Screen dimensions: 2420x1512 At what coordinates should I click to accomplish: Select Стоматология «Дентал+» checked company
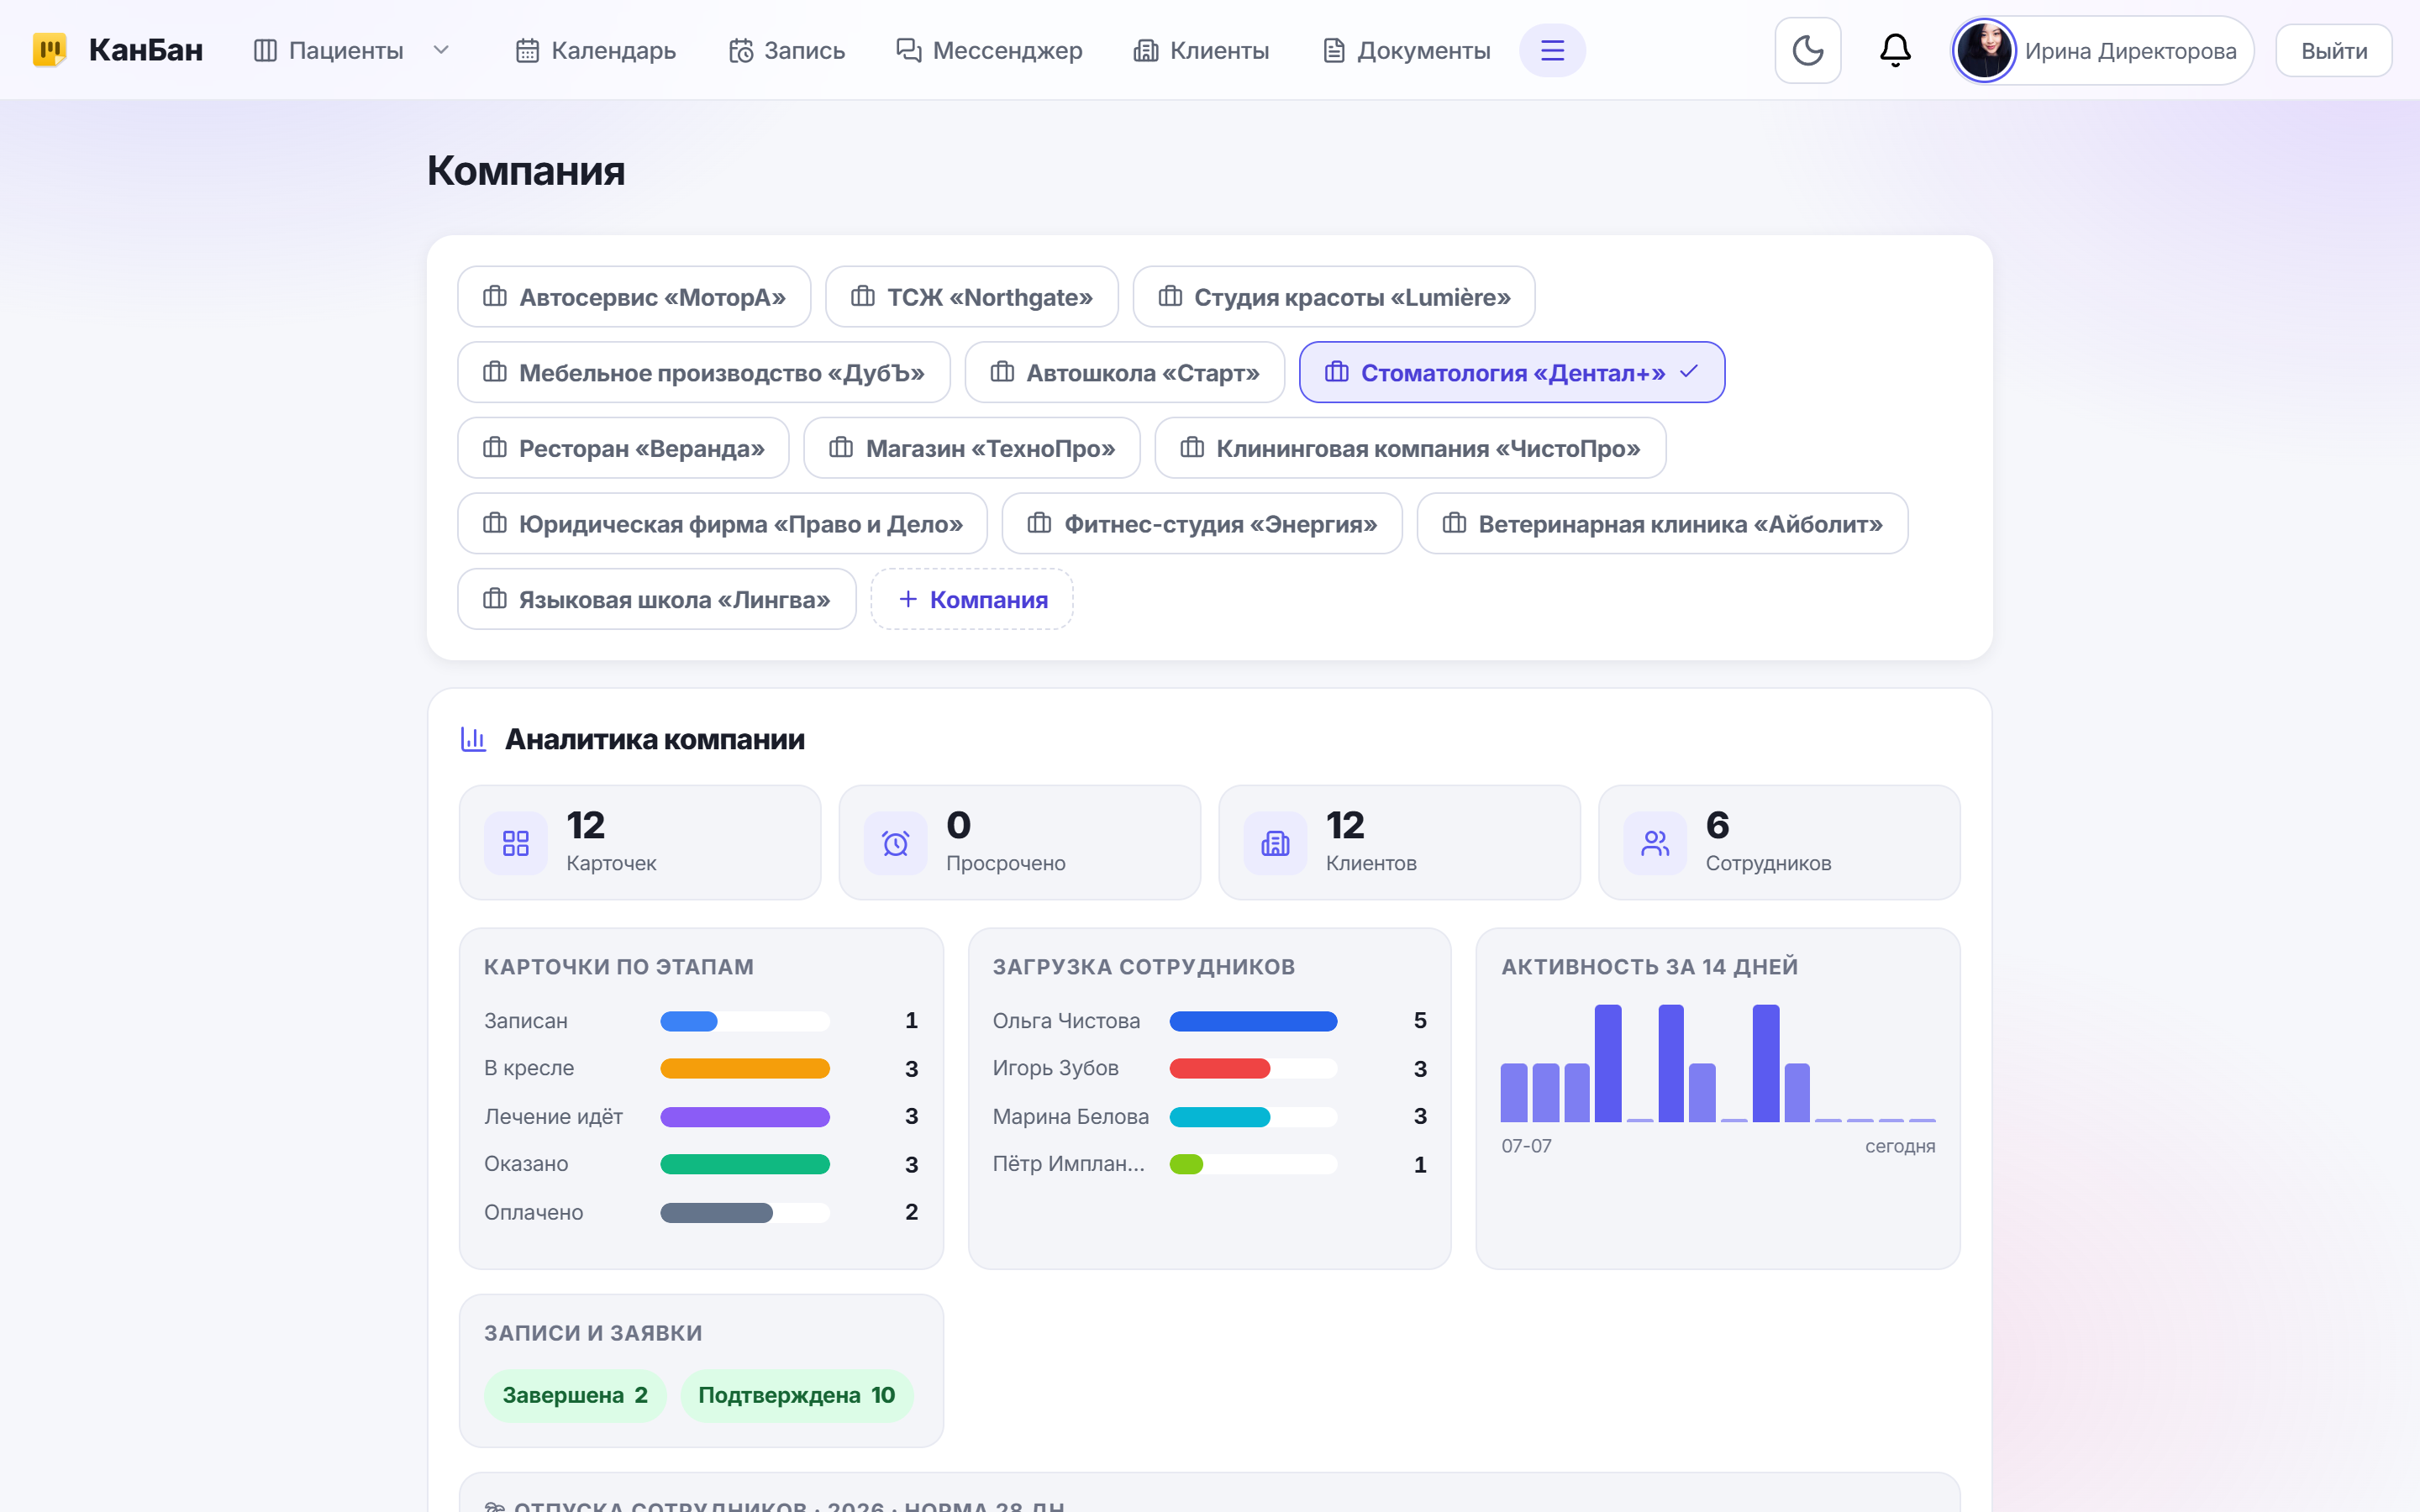point(1511,372)
